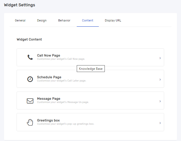Image resolution: width=181 pixels, height=141 pixels.
Task: Expand the Message Page chevron arrow
Action: click(160, 101)
